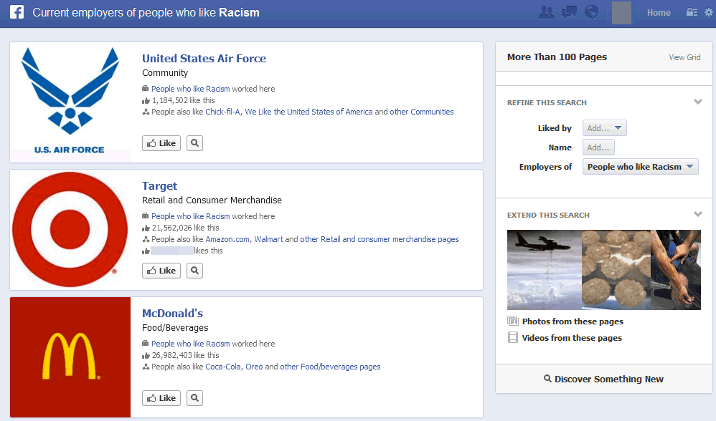Like the United States Air Force page
This screenshot has width=716, height=421.
coord(161,143)
